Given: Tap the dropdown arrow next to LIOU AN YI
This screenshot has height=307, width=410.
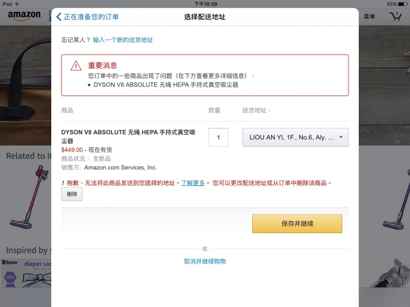Looking at the screenshot, I should point(341,137).
